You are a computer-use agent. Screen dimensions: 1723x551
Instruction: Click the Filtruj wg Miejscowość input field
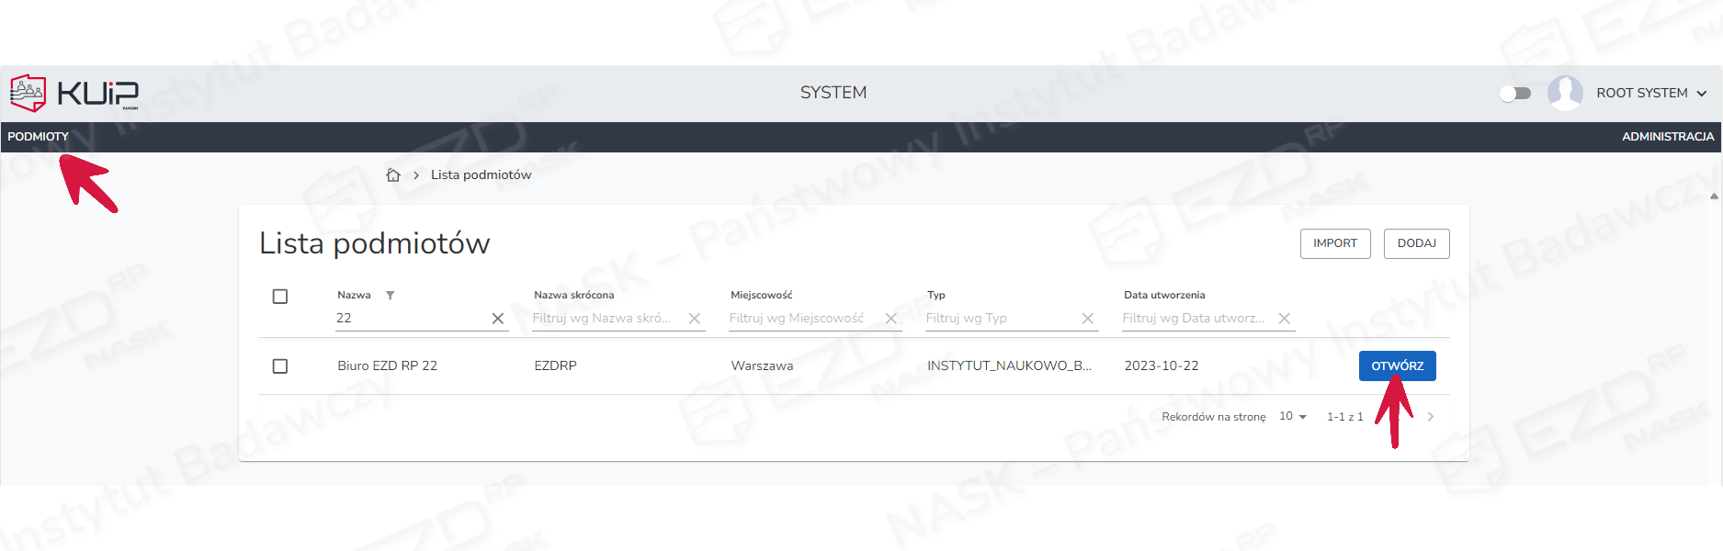coord(799,318)
